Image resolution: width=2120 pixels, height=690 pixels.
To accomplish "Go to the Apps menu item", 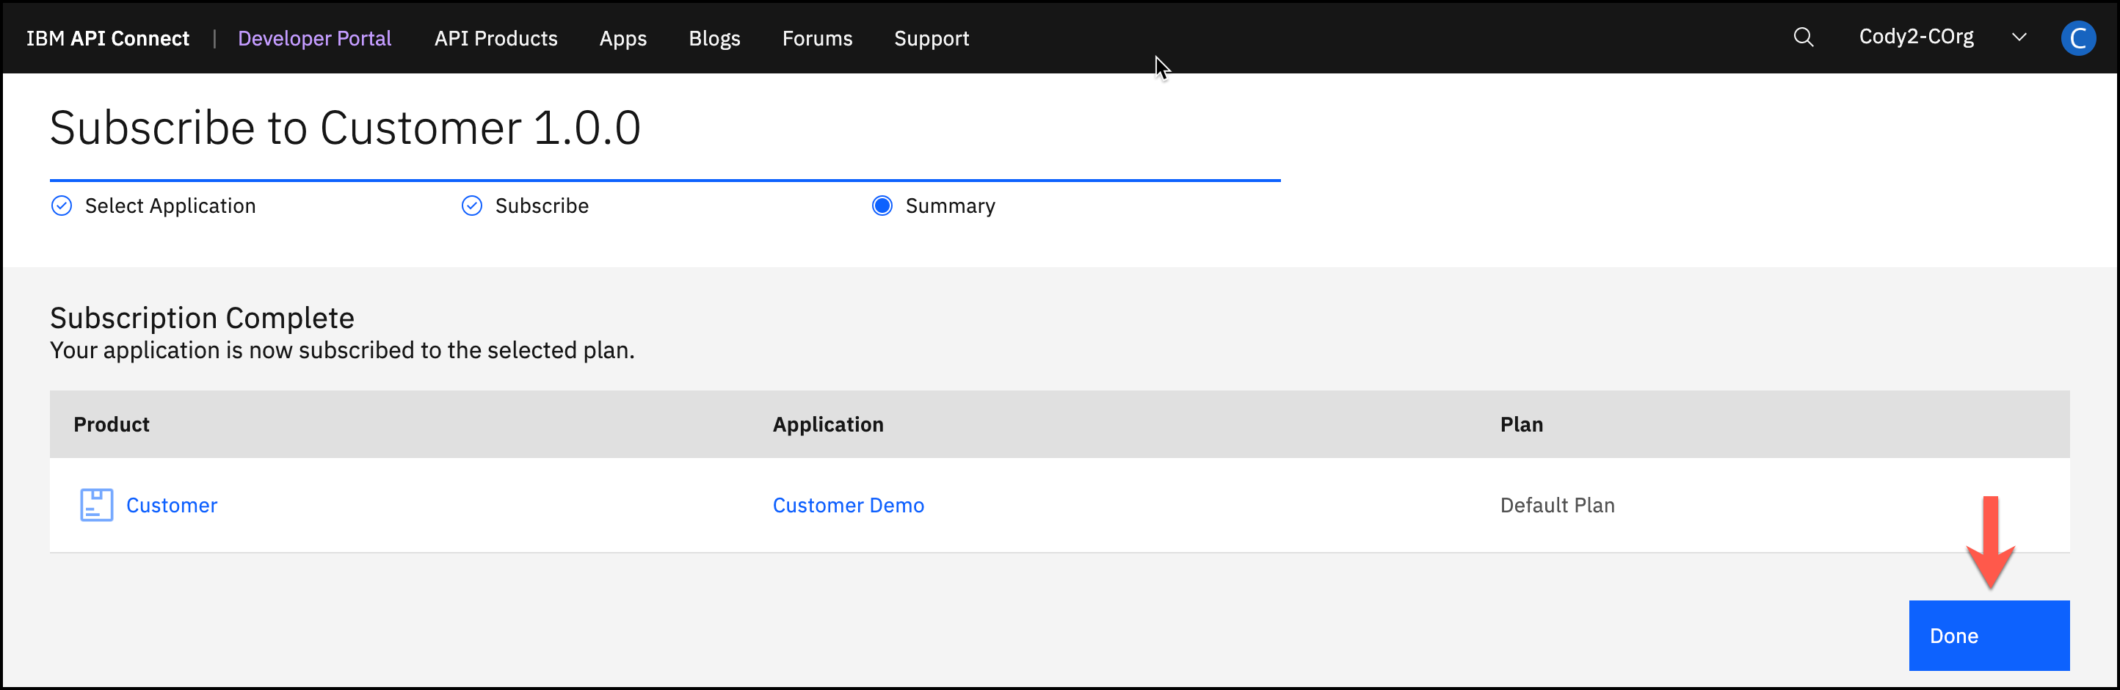I will 622,39.
